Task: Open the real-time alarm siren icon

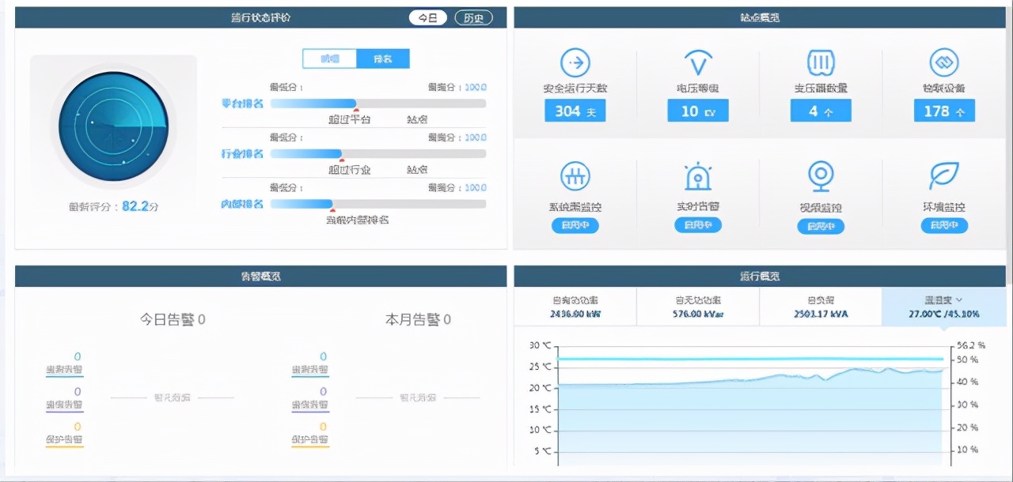Action: click(698, 175)
